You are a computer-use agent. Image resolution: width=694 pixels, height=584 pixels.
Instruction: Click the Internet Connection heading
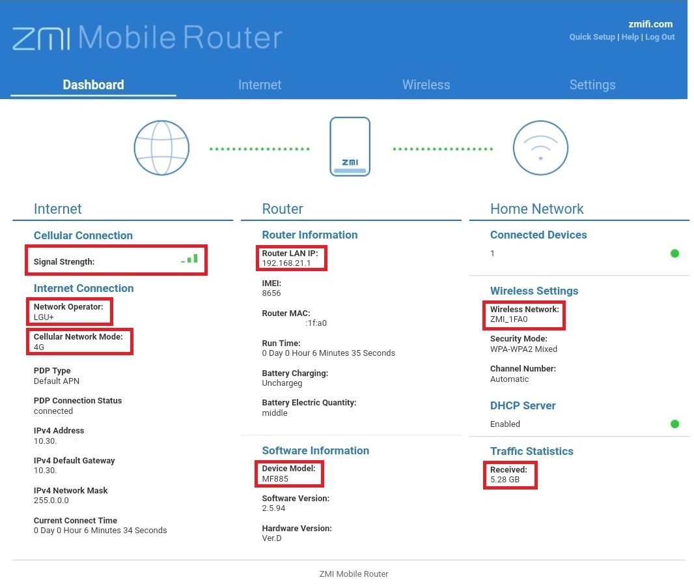(x=83, y=288)
